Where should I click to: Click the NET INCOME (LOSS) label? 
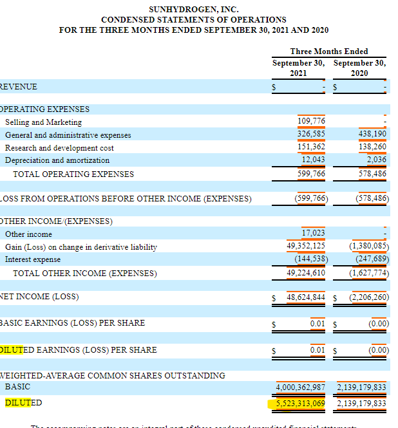39,297
